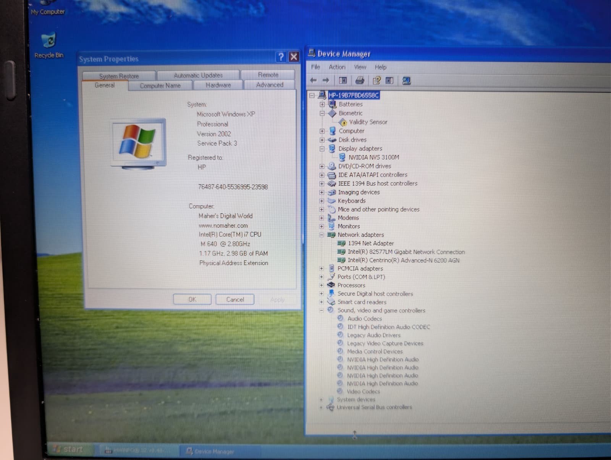Select the 1394 Net Adapter entry
This screenshot has width=611, height=460.
pos(370,243)
